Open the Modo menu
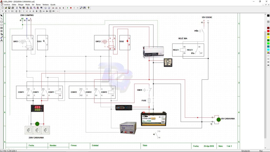The width and height of the screenshot is (270, 152). pyautogui.click(x=27, y=5)
